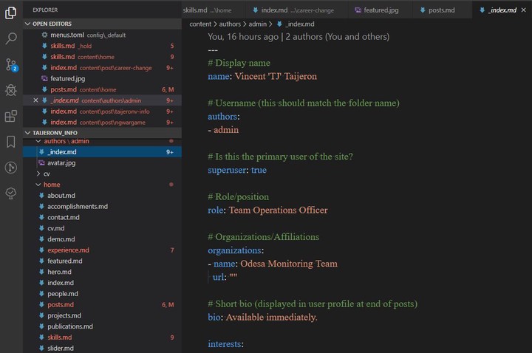The height and width of the screenshot is (353, 532).
Task: Switch to the posts.md editor tab
Action: click(x=440, y=10)
